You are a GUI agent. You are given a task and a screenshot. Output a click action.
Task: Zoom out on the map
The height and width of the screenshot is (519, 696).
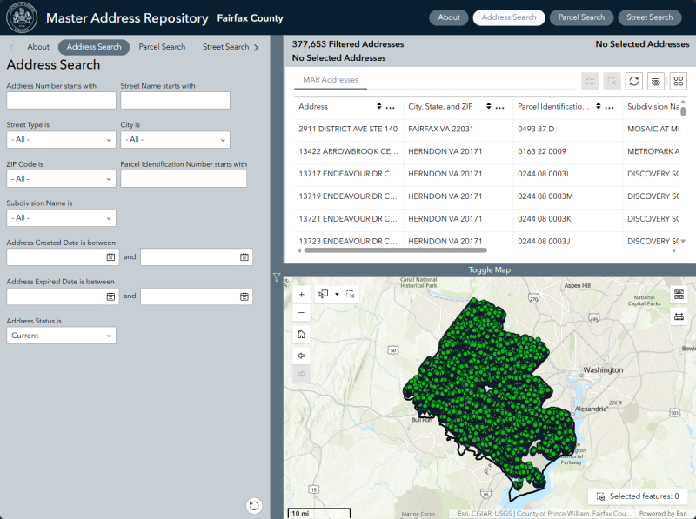(301, 312)
